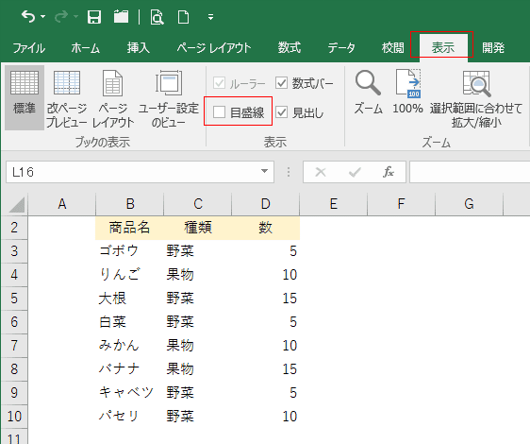The width and height of the screenshot is (530, 444).
Task: Expand the Name Box dropdown arrow
Action: [x=265, y=171]
